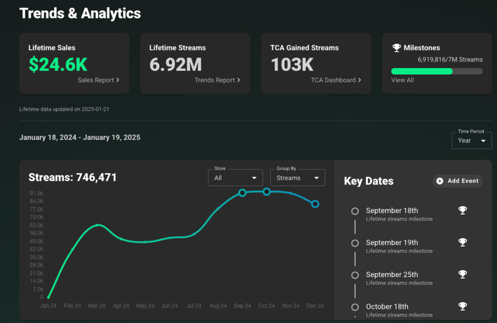This screenshot has height=323, width=497.
Task: Click the Lifetime Streams 6.92M value
Action: 175,65
